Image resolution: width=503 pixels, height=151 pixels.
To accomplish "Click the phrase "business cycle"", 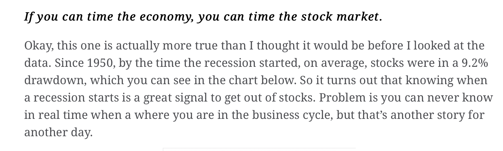I will [x=292, y=115].
